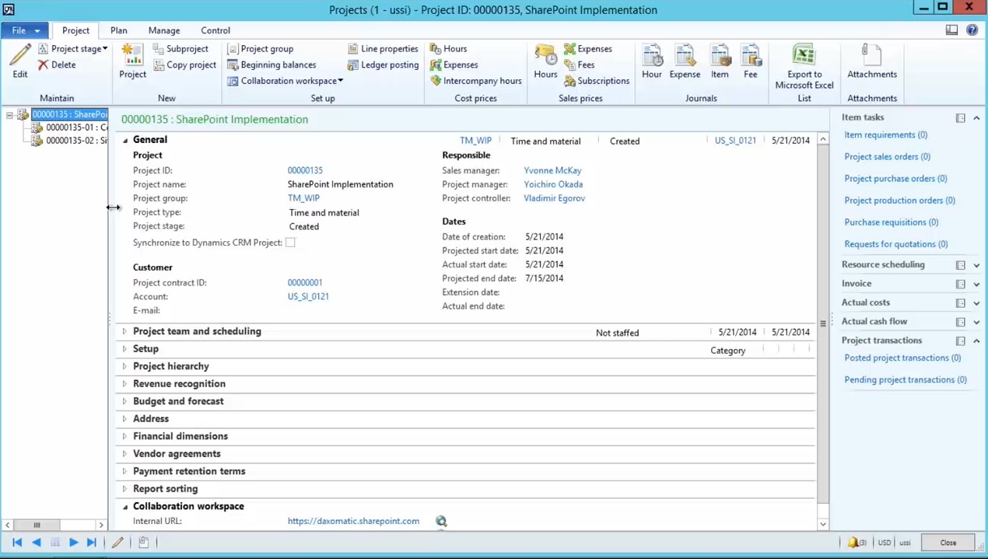Image resolution: width=988 pixels, height=559 pixels.
Task: Open Project purchase orders (0)
Action: click(895, 179)
